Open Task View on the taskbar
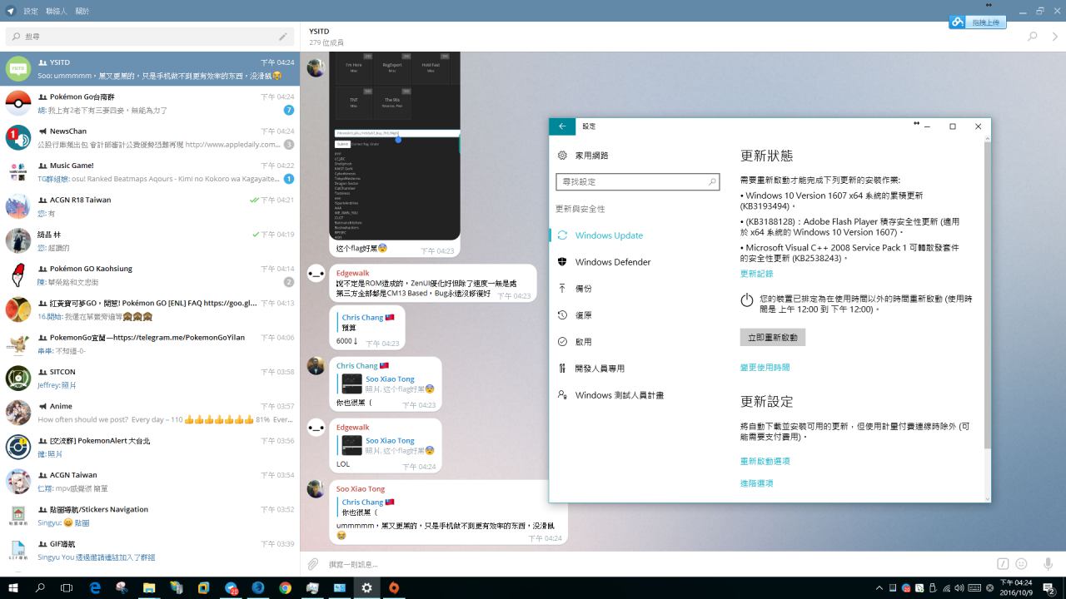The image size is (1066, 599). [67, 587]
